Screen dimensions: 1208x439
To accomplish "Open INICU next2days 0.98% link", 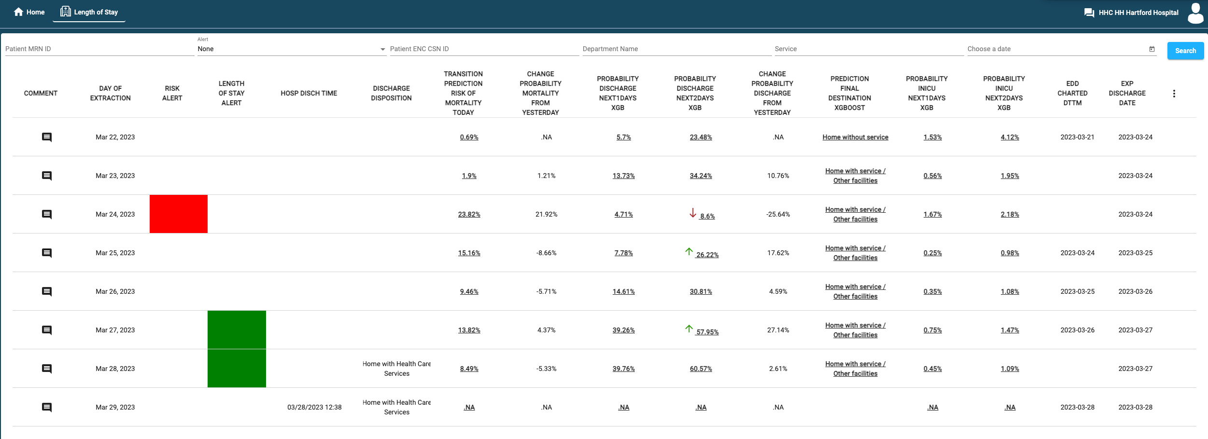I will coord(1010,253).
